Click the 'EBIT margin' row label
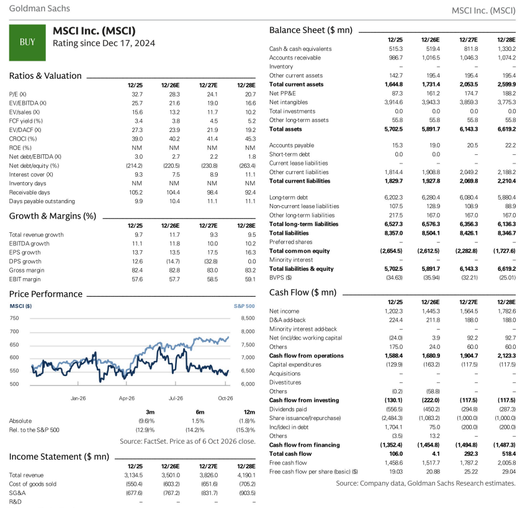525x508 pixels. 25,279
